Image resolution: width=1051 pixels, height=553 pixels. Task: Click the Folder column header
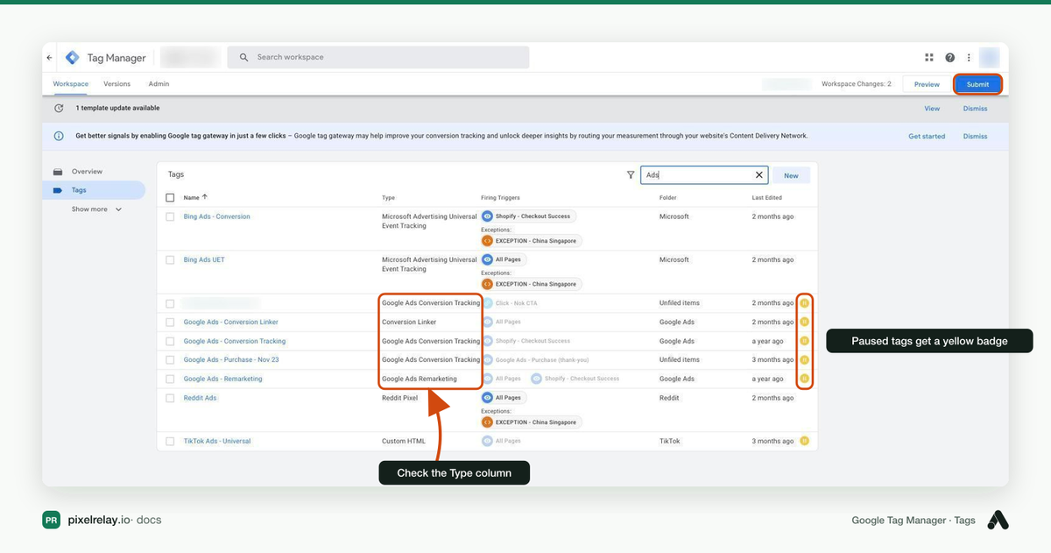coord(667,197)
